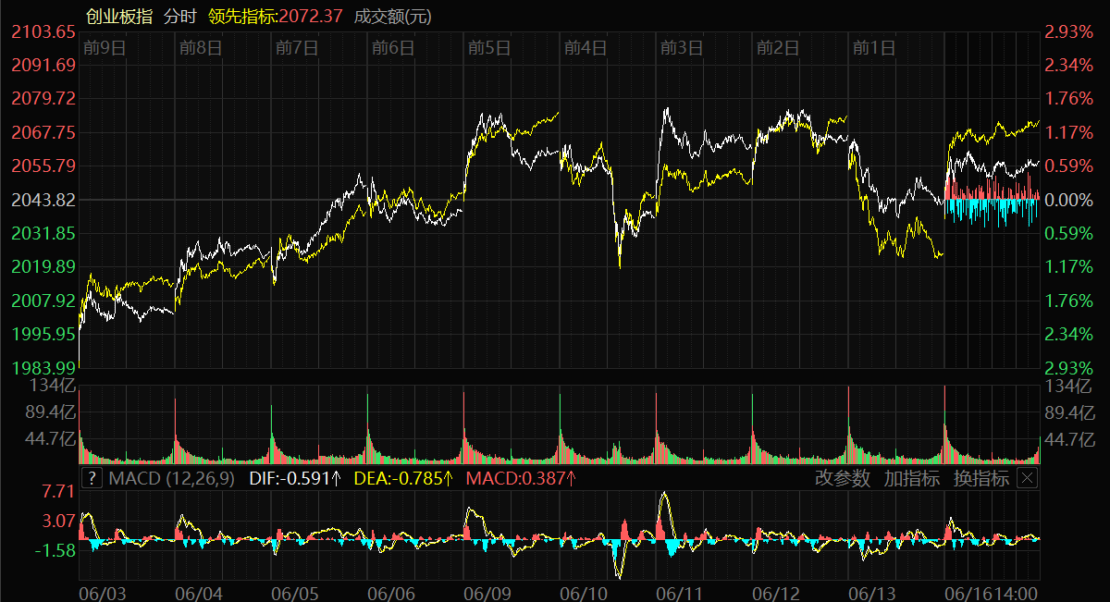Select the 前7日 day header

click(x=296, y=47)
